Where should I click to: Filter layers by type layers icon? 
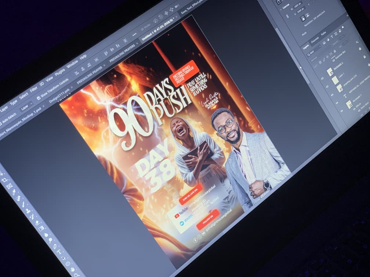[332, 37]
